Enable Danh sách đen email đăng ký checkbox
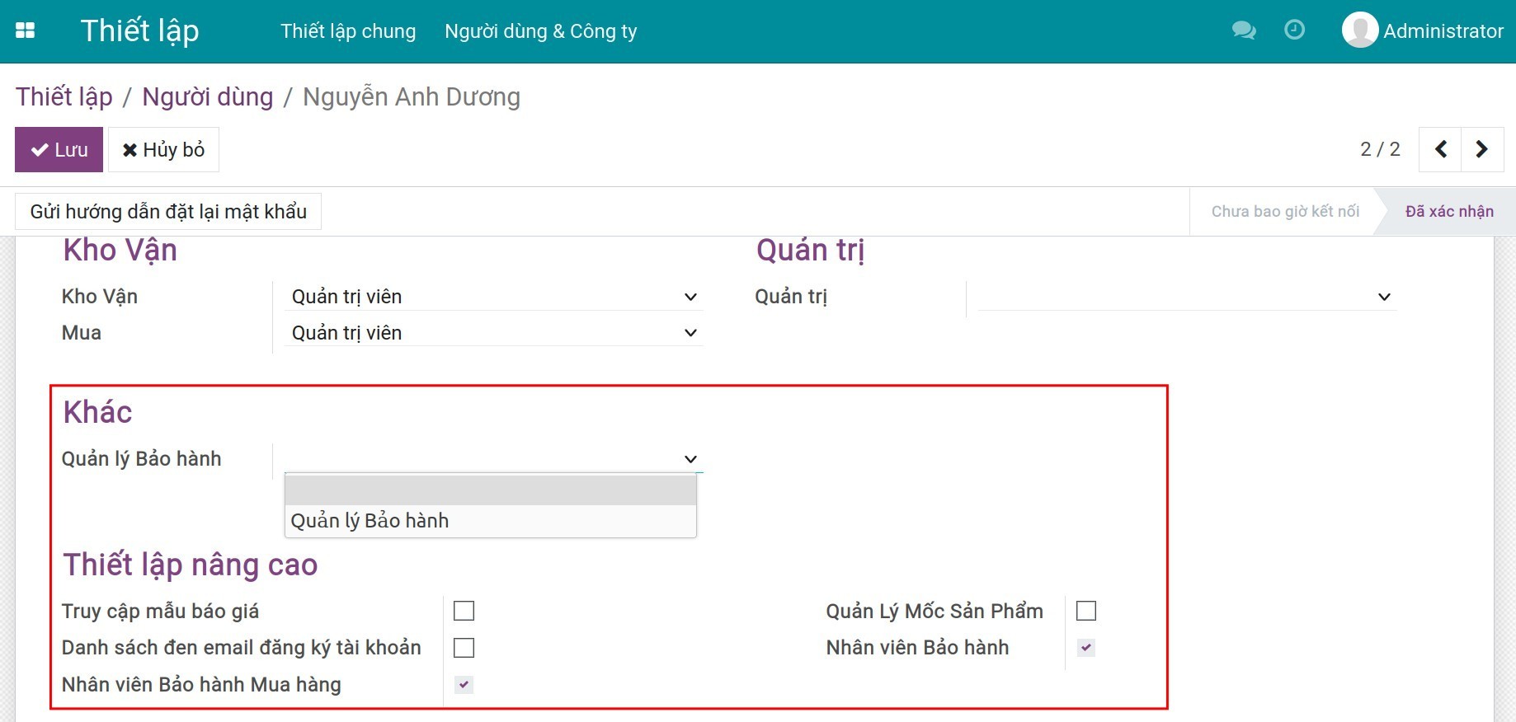Screen dimensions: 1516x722 [x=464, y=648]
